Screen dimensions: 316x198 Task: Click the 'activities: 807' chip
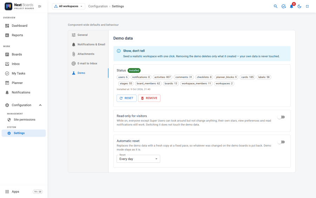point(163,77)
